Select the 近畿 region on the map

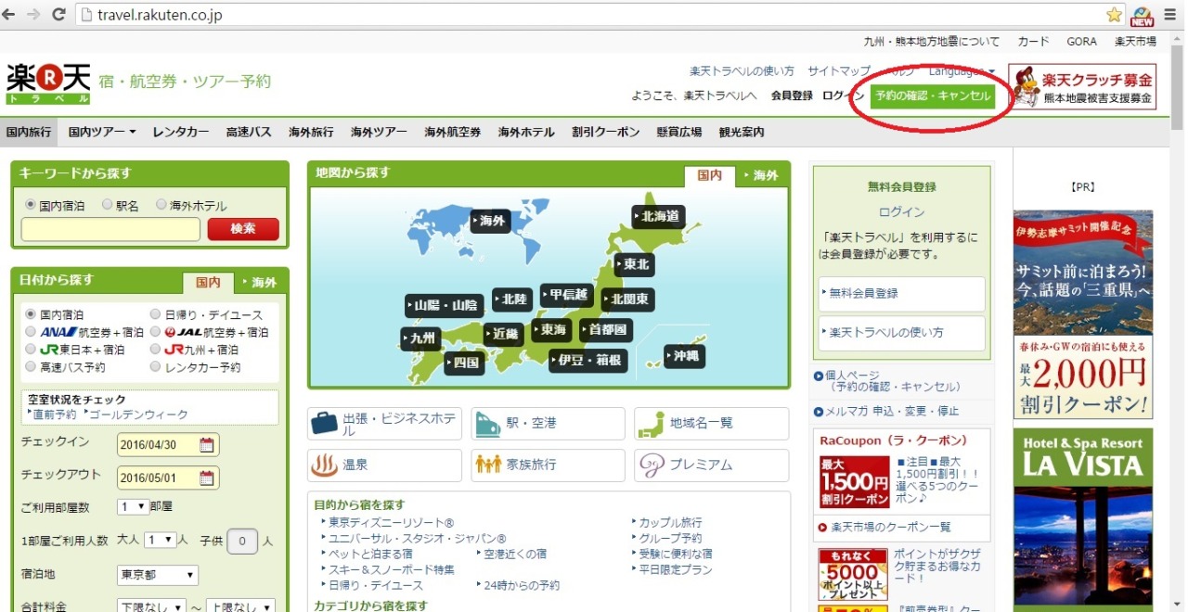(501, 334)
